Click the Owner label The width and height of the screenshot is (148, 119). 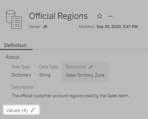35,27
